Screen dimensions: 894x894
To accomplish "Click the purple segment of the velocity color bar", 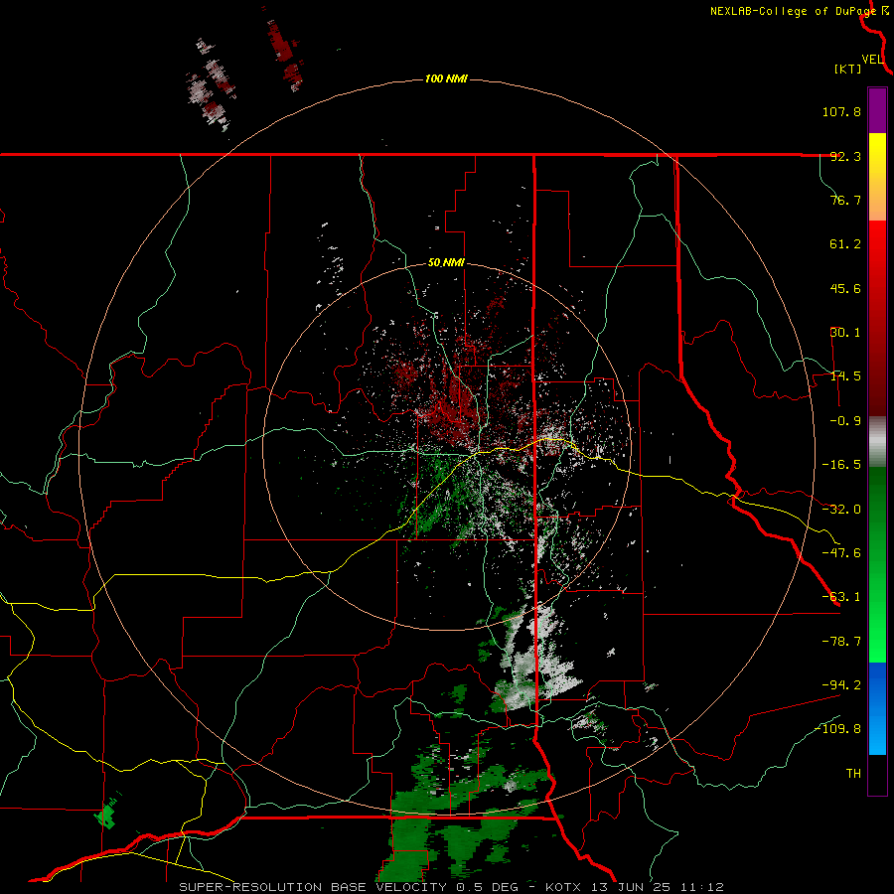I will 877,110.
